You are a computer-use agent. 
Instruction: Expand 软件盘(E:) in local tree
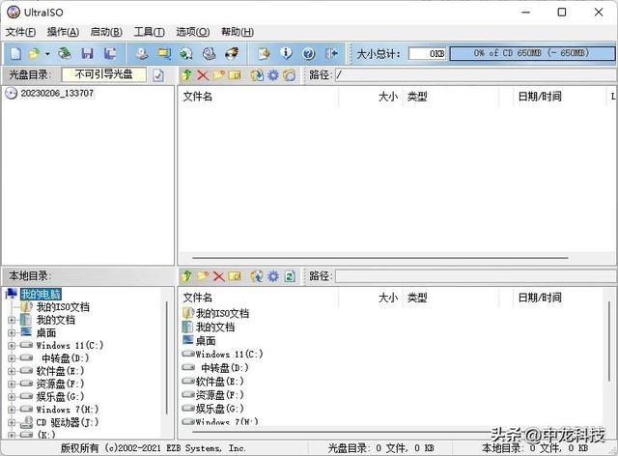point(12,371)
